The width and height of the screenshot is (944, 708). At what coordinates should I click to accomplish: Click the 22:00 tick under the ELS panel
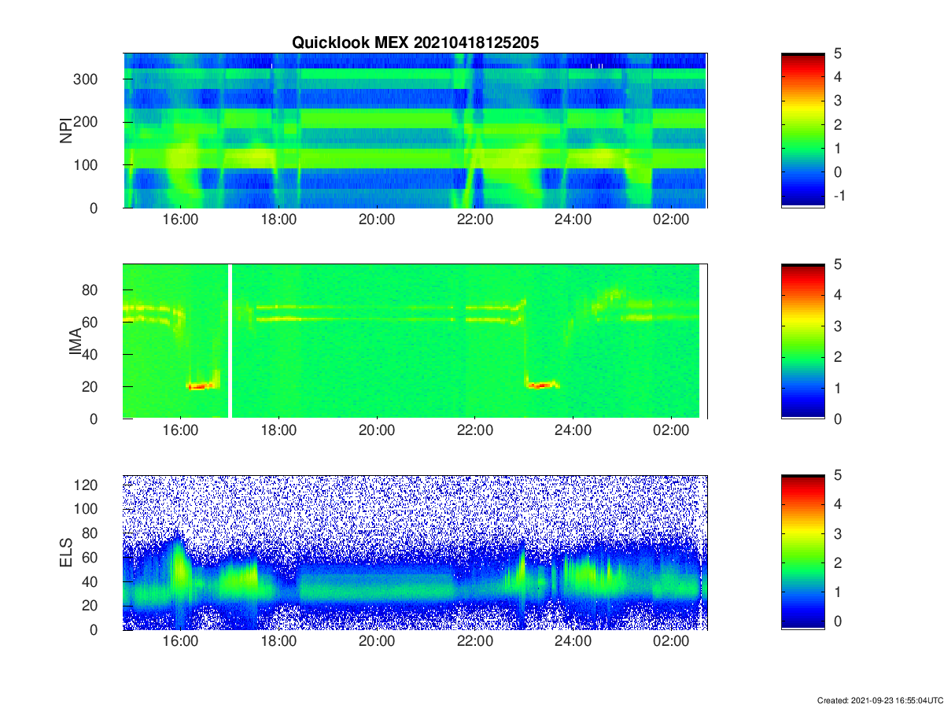coord(475,643)
